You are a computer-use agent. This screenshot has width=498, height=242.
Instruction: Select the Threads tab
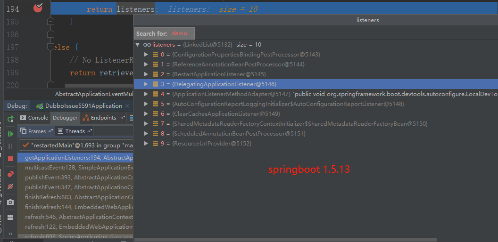tap(75, 131)
